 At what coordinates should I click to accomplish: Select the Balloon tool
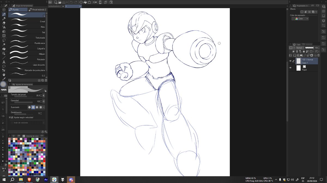click(4, 66)
